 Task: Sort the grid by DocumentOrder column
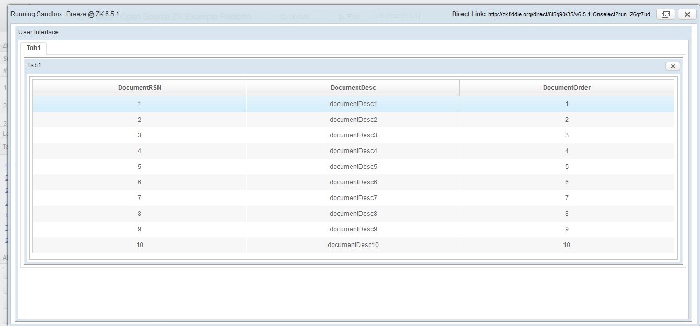coord(567,87)
